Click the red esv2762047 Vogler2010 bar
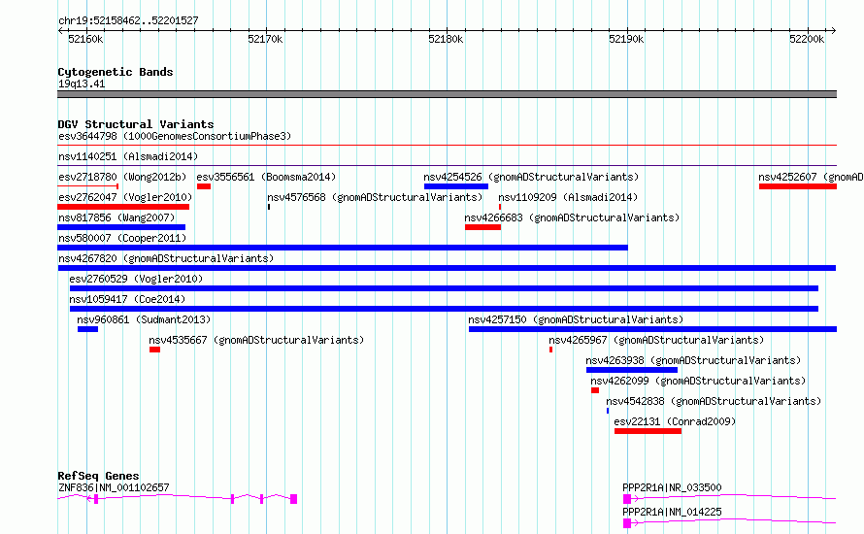864x534 pixels. click(123, 207)
